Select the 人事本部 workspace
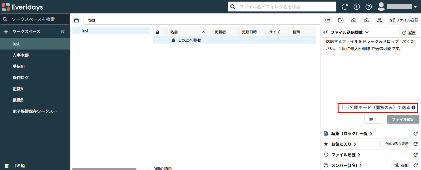The height and width of the screenshot is (170, 421). click(x=21, y=55)
